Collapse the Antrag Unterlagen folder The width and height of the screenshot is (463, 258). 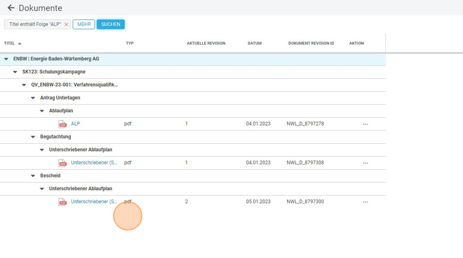tap(33, 98)
